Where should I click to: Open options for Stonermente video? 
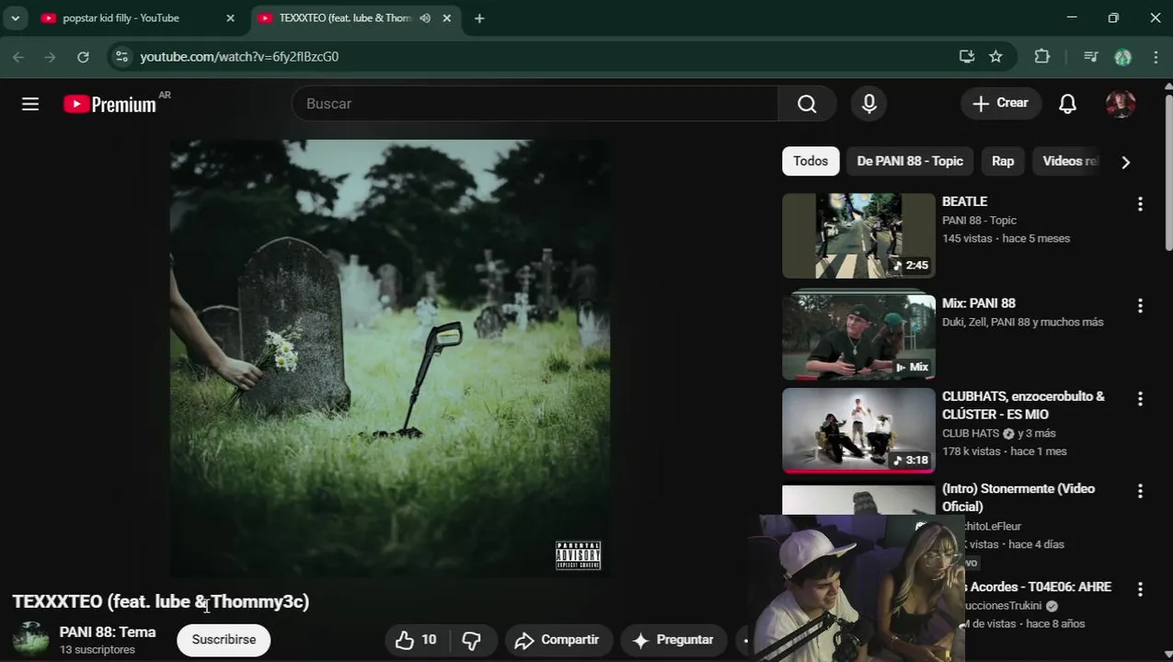click(1140, 492)
